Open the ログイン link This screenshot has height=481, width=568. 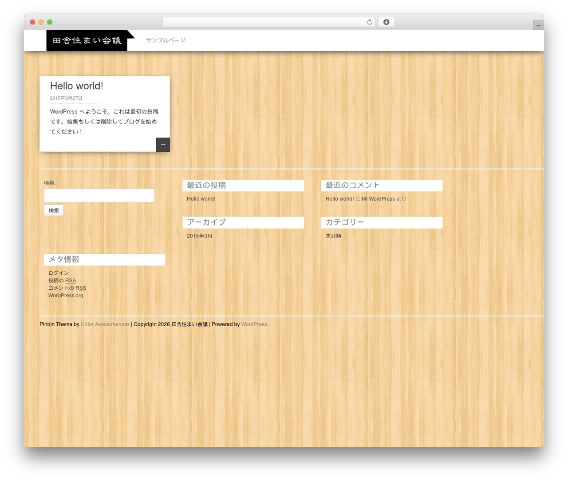point(59,273)
